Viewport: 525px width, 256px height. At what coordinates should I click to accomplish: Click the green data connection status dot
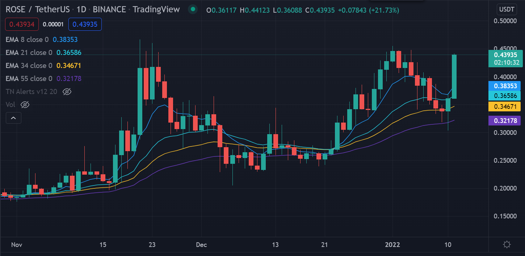coord(192,10)
